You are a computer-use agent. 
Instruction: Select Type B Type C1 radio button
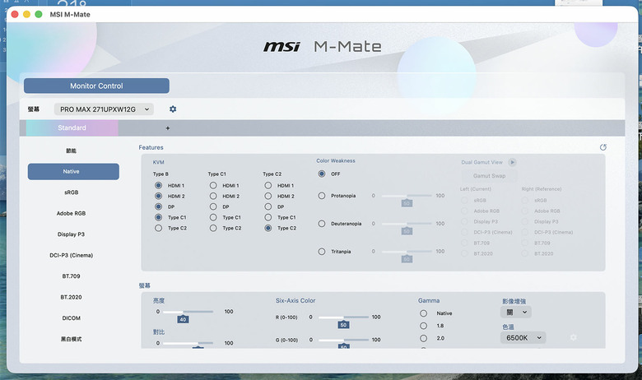[159, 217]
